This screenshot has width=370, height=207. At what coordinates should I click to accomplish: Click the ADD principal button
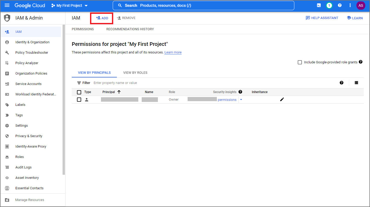(x=102, y=18)
